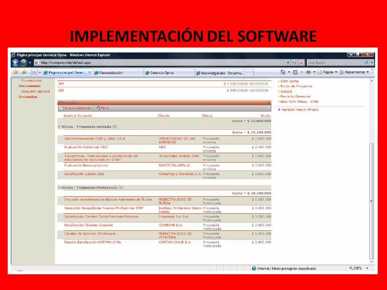Open the Proveedores sidebar link
The height and width of the screenshot is (290, 387).
pos(31,81)
